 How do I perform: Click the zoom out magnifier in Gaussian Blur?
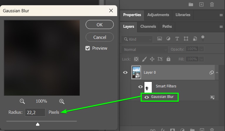(22, 101)
